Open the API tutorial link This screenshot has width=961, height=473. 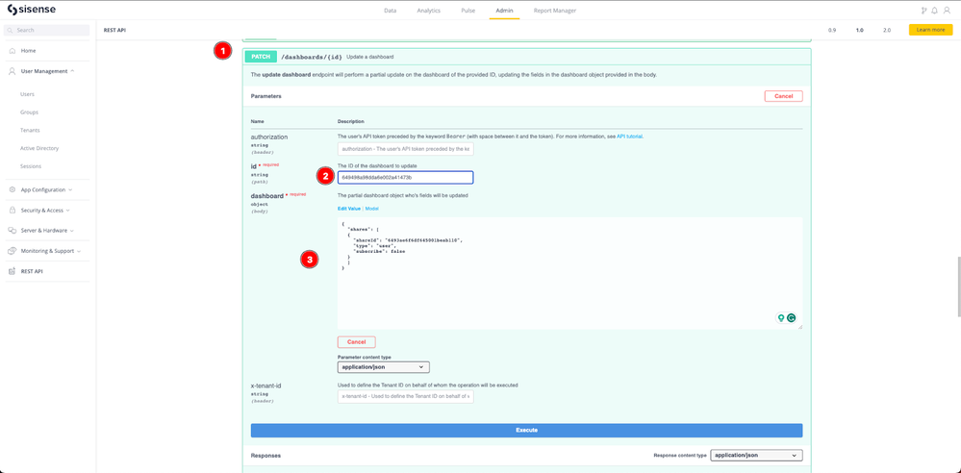pos(628,137)
